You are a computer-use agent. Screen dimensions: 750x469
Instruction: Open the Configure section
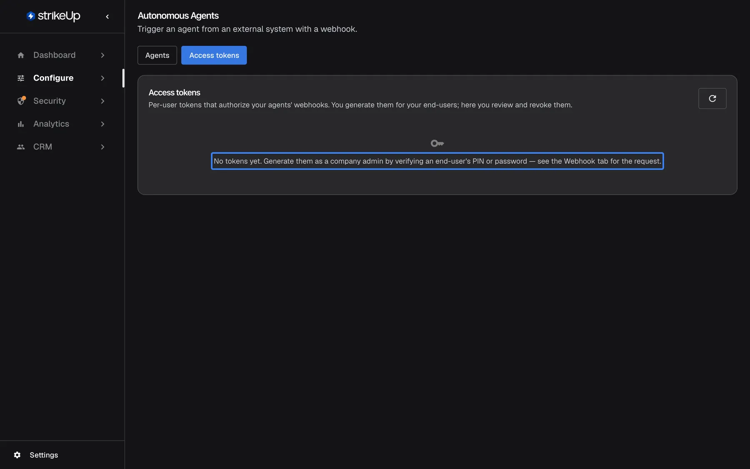coord(61,78)
